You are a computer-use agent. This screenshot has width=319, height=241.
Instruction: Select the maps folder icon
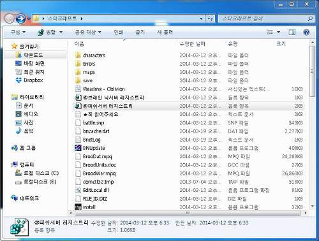point(78,72)
